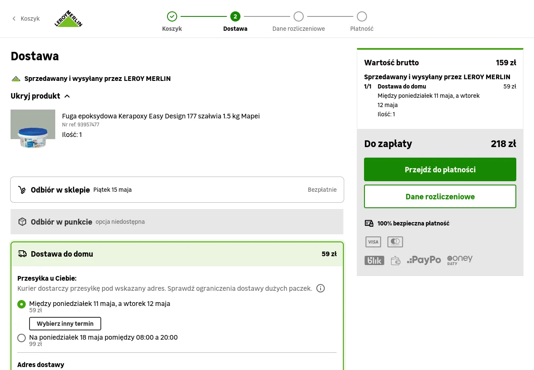Viewport: 534px width, 370px height.
Task: Collapse the Ukryj produkt section
Action: point(40,96)
